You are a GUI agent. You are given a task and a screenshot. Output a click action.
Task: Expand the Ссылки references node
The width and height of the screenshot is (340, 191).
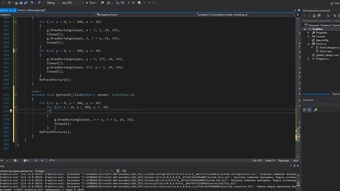[309, 37]
